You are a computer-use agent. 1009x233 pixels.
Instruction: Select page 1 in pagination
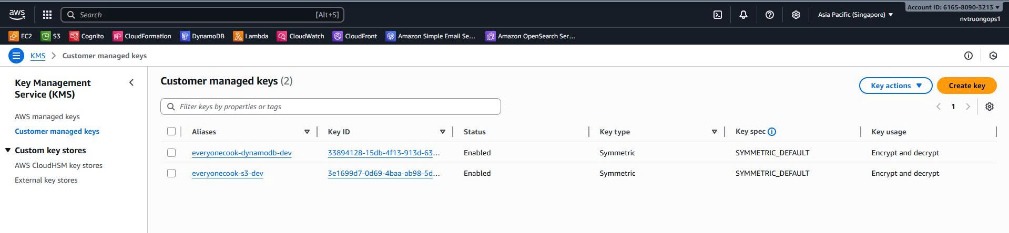tap(953, 107)
